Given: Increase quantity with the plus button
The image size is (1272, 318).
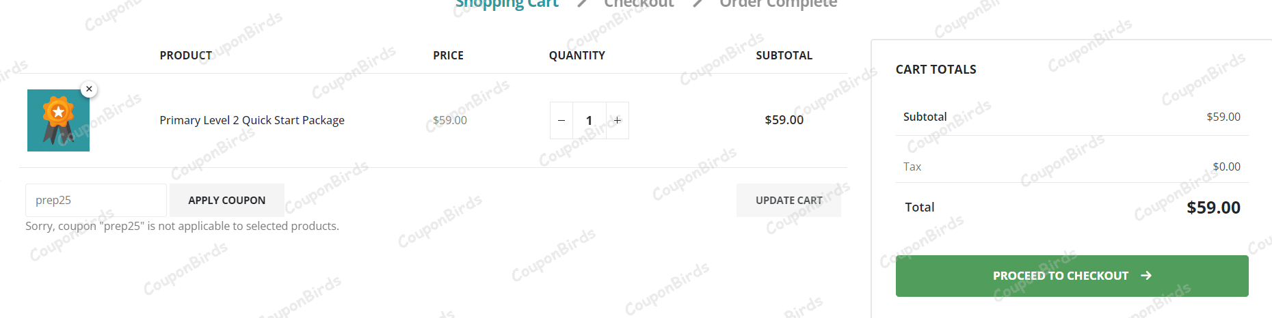Looking at the screenshot, I should click(618, 121).
